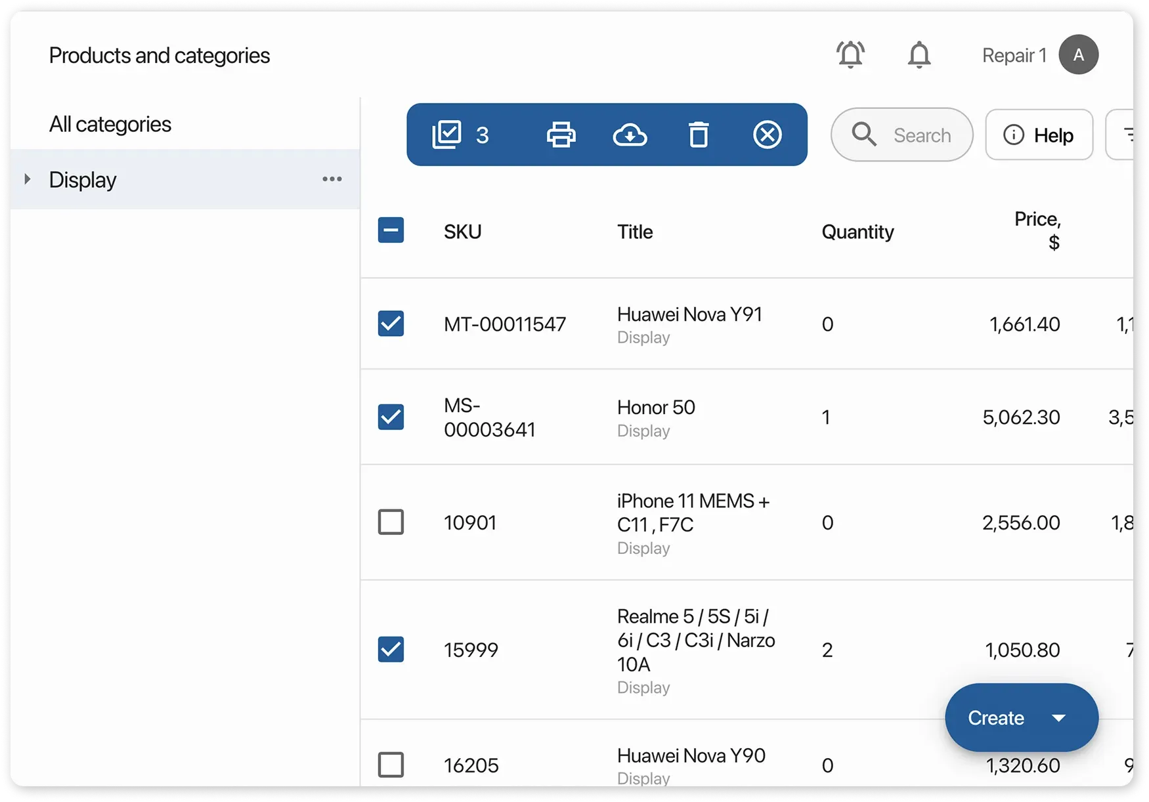Expand the Display category arrow

click(x=28, y=179)
